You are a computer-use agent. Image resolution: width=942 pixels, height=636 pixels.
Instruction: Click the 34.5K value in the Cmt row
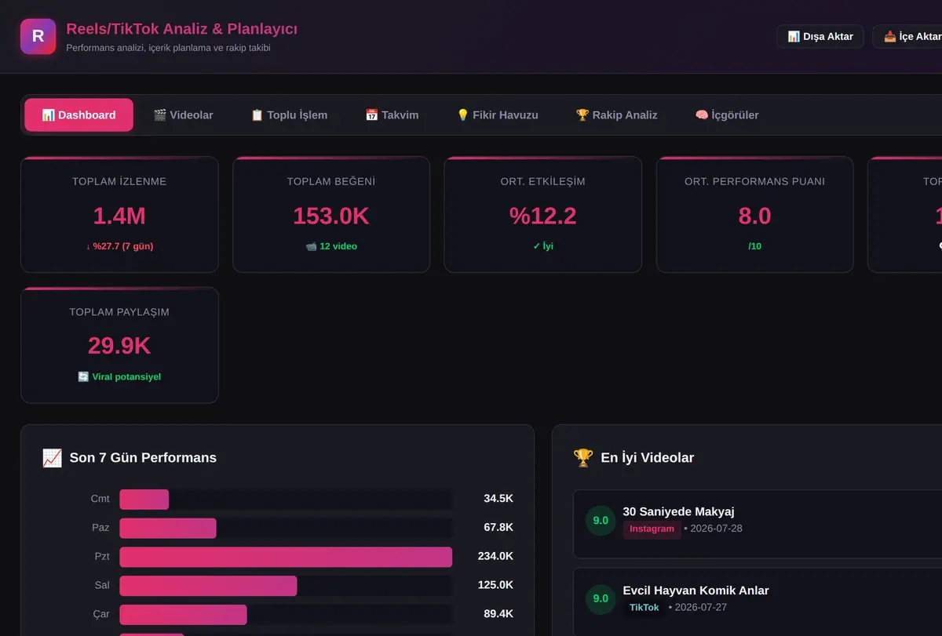(498, 500)
